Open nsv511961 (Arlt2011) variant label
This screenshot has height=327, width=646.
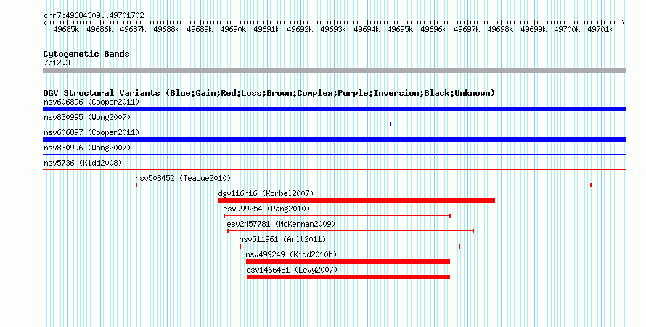click(282, 239)
